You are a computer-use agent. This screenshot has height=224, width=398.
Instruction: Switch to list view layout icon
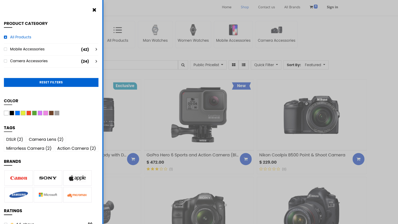[244, 65]
